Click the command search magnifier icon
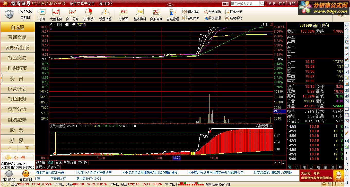This screenshot has width=350, height=187. tap(262, 4)
